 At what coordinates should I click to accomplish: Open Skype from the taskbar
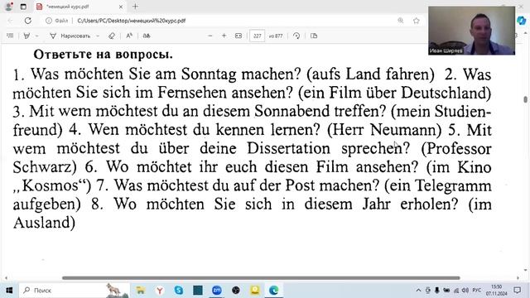click(x=179, y=291)
